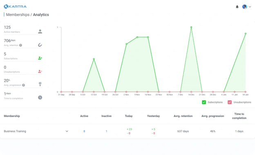Viewport: 255px width, 155px height.
Task: Click the inactive count 1 link
Action: click(107, 131)
